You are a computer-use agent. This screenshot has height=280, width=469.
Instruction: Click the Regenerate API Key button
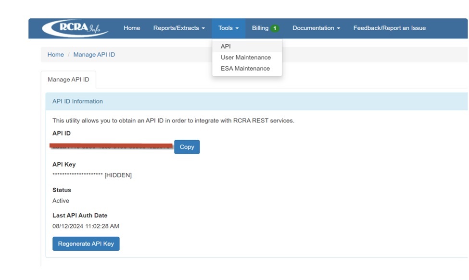point(86,243)
